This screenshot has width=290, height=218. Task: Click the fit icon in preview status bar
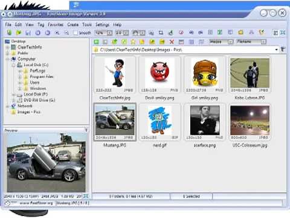coord(86,196)
